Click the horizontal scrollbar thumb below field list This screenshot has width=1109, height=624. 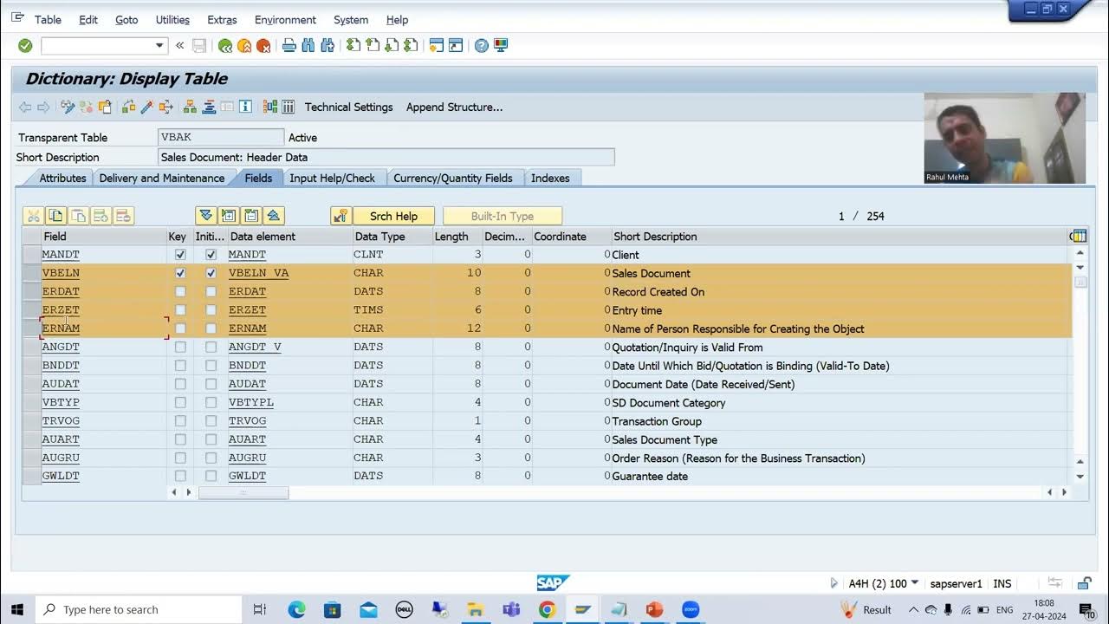pyautogui.click(x=243, y=492)
